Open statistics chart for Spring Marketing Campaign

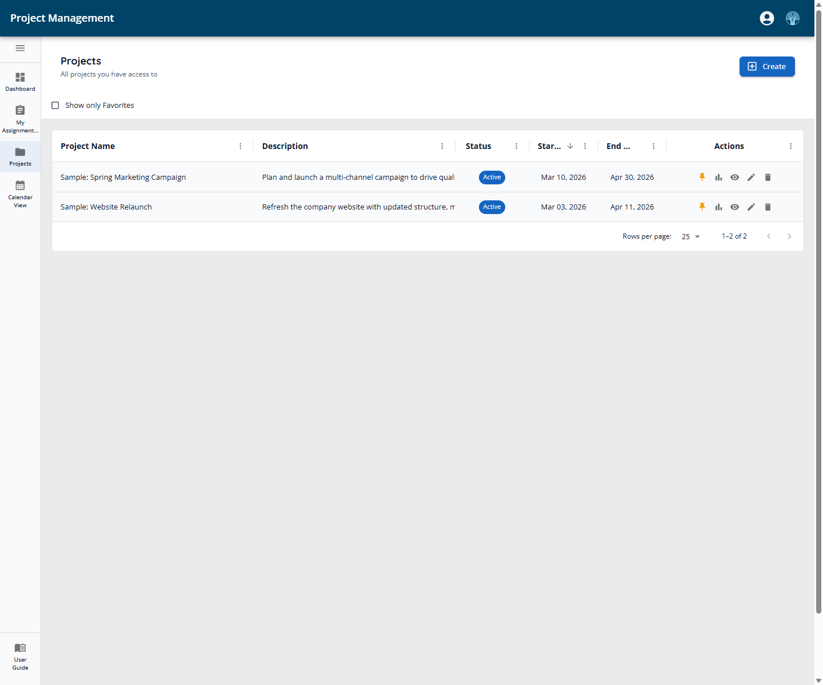point(718,178)
